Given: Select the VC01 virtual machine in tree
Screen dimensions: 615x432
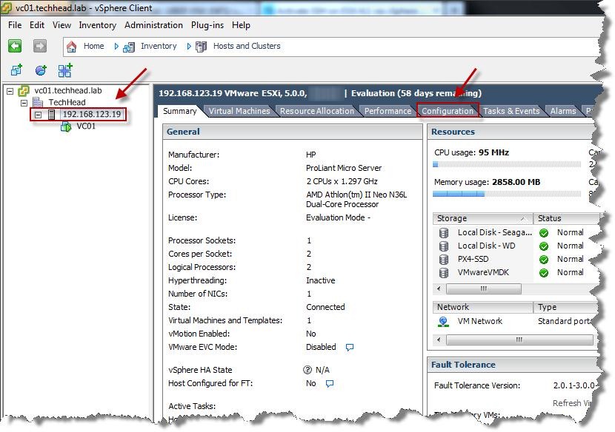Looking at the screenshot, I should (x=85, y=126).
